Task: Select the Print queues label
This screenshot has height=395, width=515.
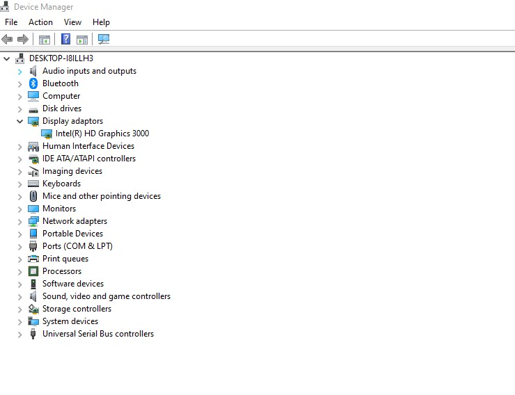Action: coord(65,259)
